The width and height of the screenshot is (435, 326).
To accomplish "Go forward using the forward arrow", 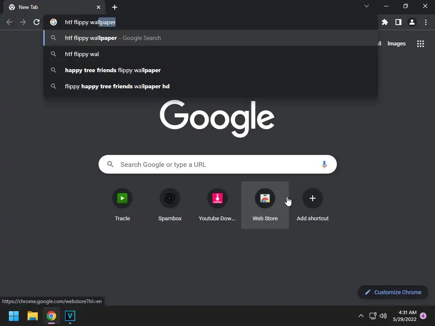I will [x=23, y=22].
